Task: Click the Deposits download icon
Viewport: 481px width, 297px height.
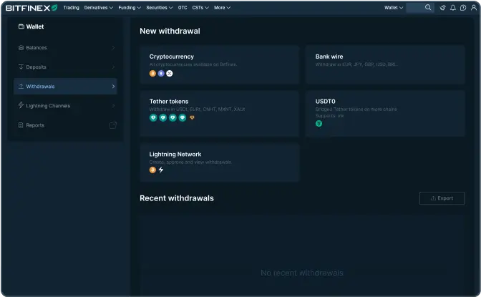Action: [21, 67]
